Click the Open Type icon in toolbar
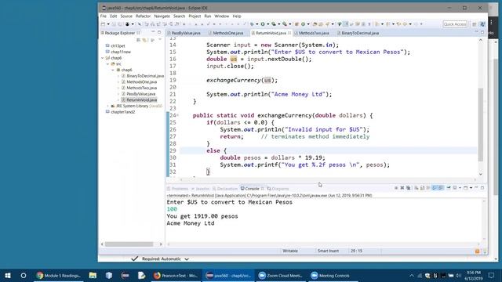The height and width of the screenshot is (282, 502). coord(315,24)
